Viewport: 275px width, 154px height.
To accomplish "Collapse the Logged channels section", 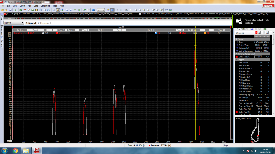I will (x=237, y=60).
